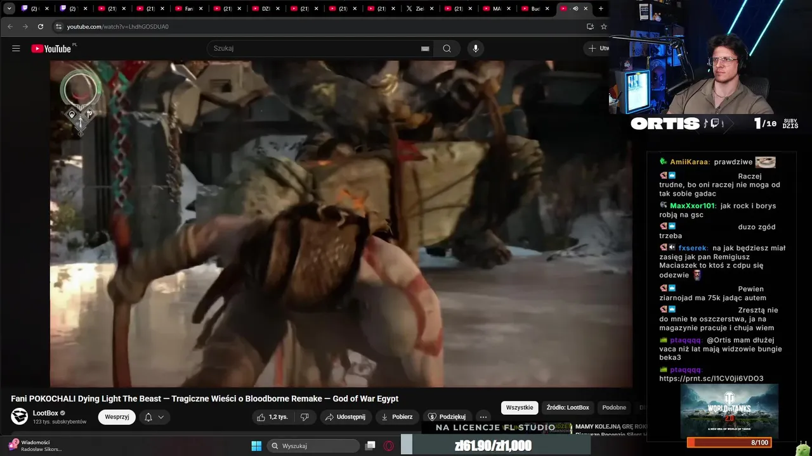Image resolution: width=812 pixels, height=456 pixels.
Task: Click the video title text
Action: click(205, 398)
